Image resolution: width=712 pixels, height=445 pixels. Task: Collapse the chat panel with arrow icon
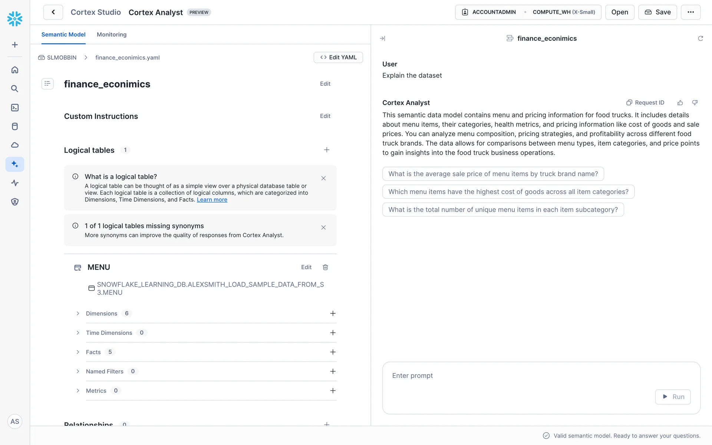[x=382, y=39]
